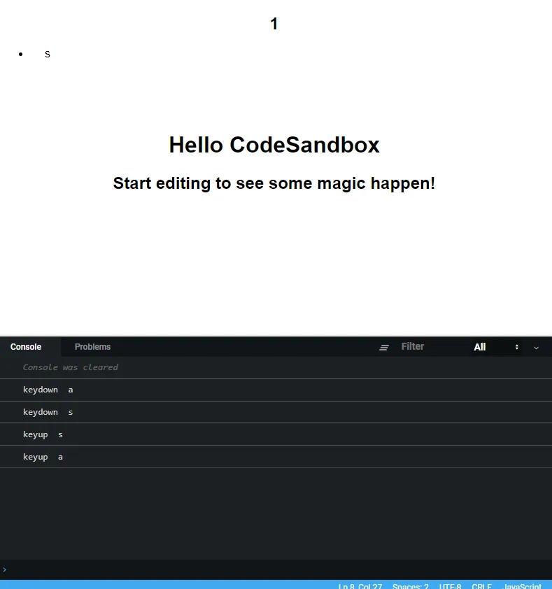
Task: Open 'Ln 8, Col 27' in status bar
Action: tap(360, 586)
